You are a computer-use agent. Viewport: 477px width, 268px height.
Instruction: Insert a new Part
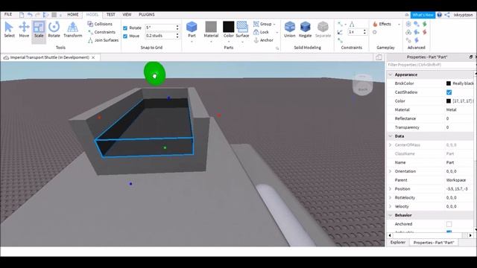(x=192, y=30)
